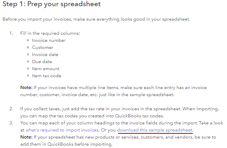Viewport: 227px width, 148px height.
Task: Click the "Step 1: Prep your spreadsheet" heading
Action: coord(51,4)
